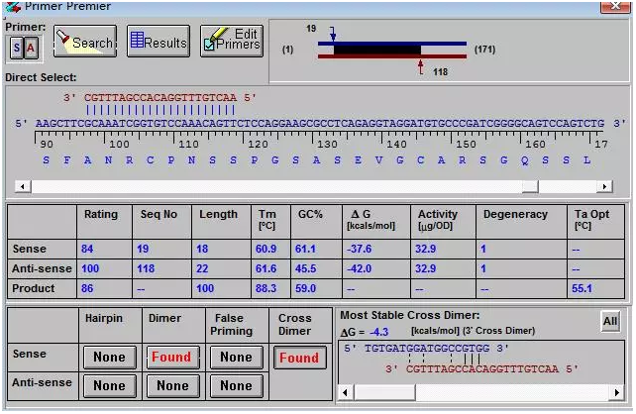Click the Anti-sense False Priming None button

coord(237,385)
